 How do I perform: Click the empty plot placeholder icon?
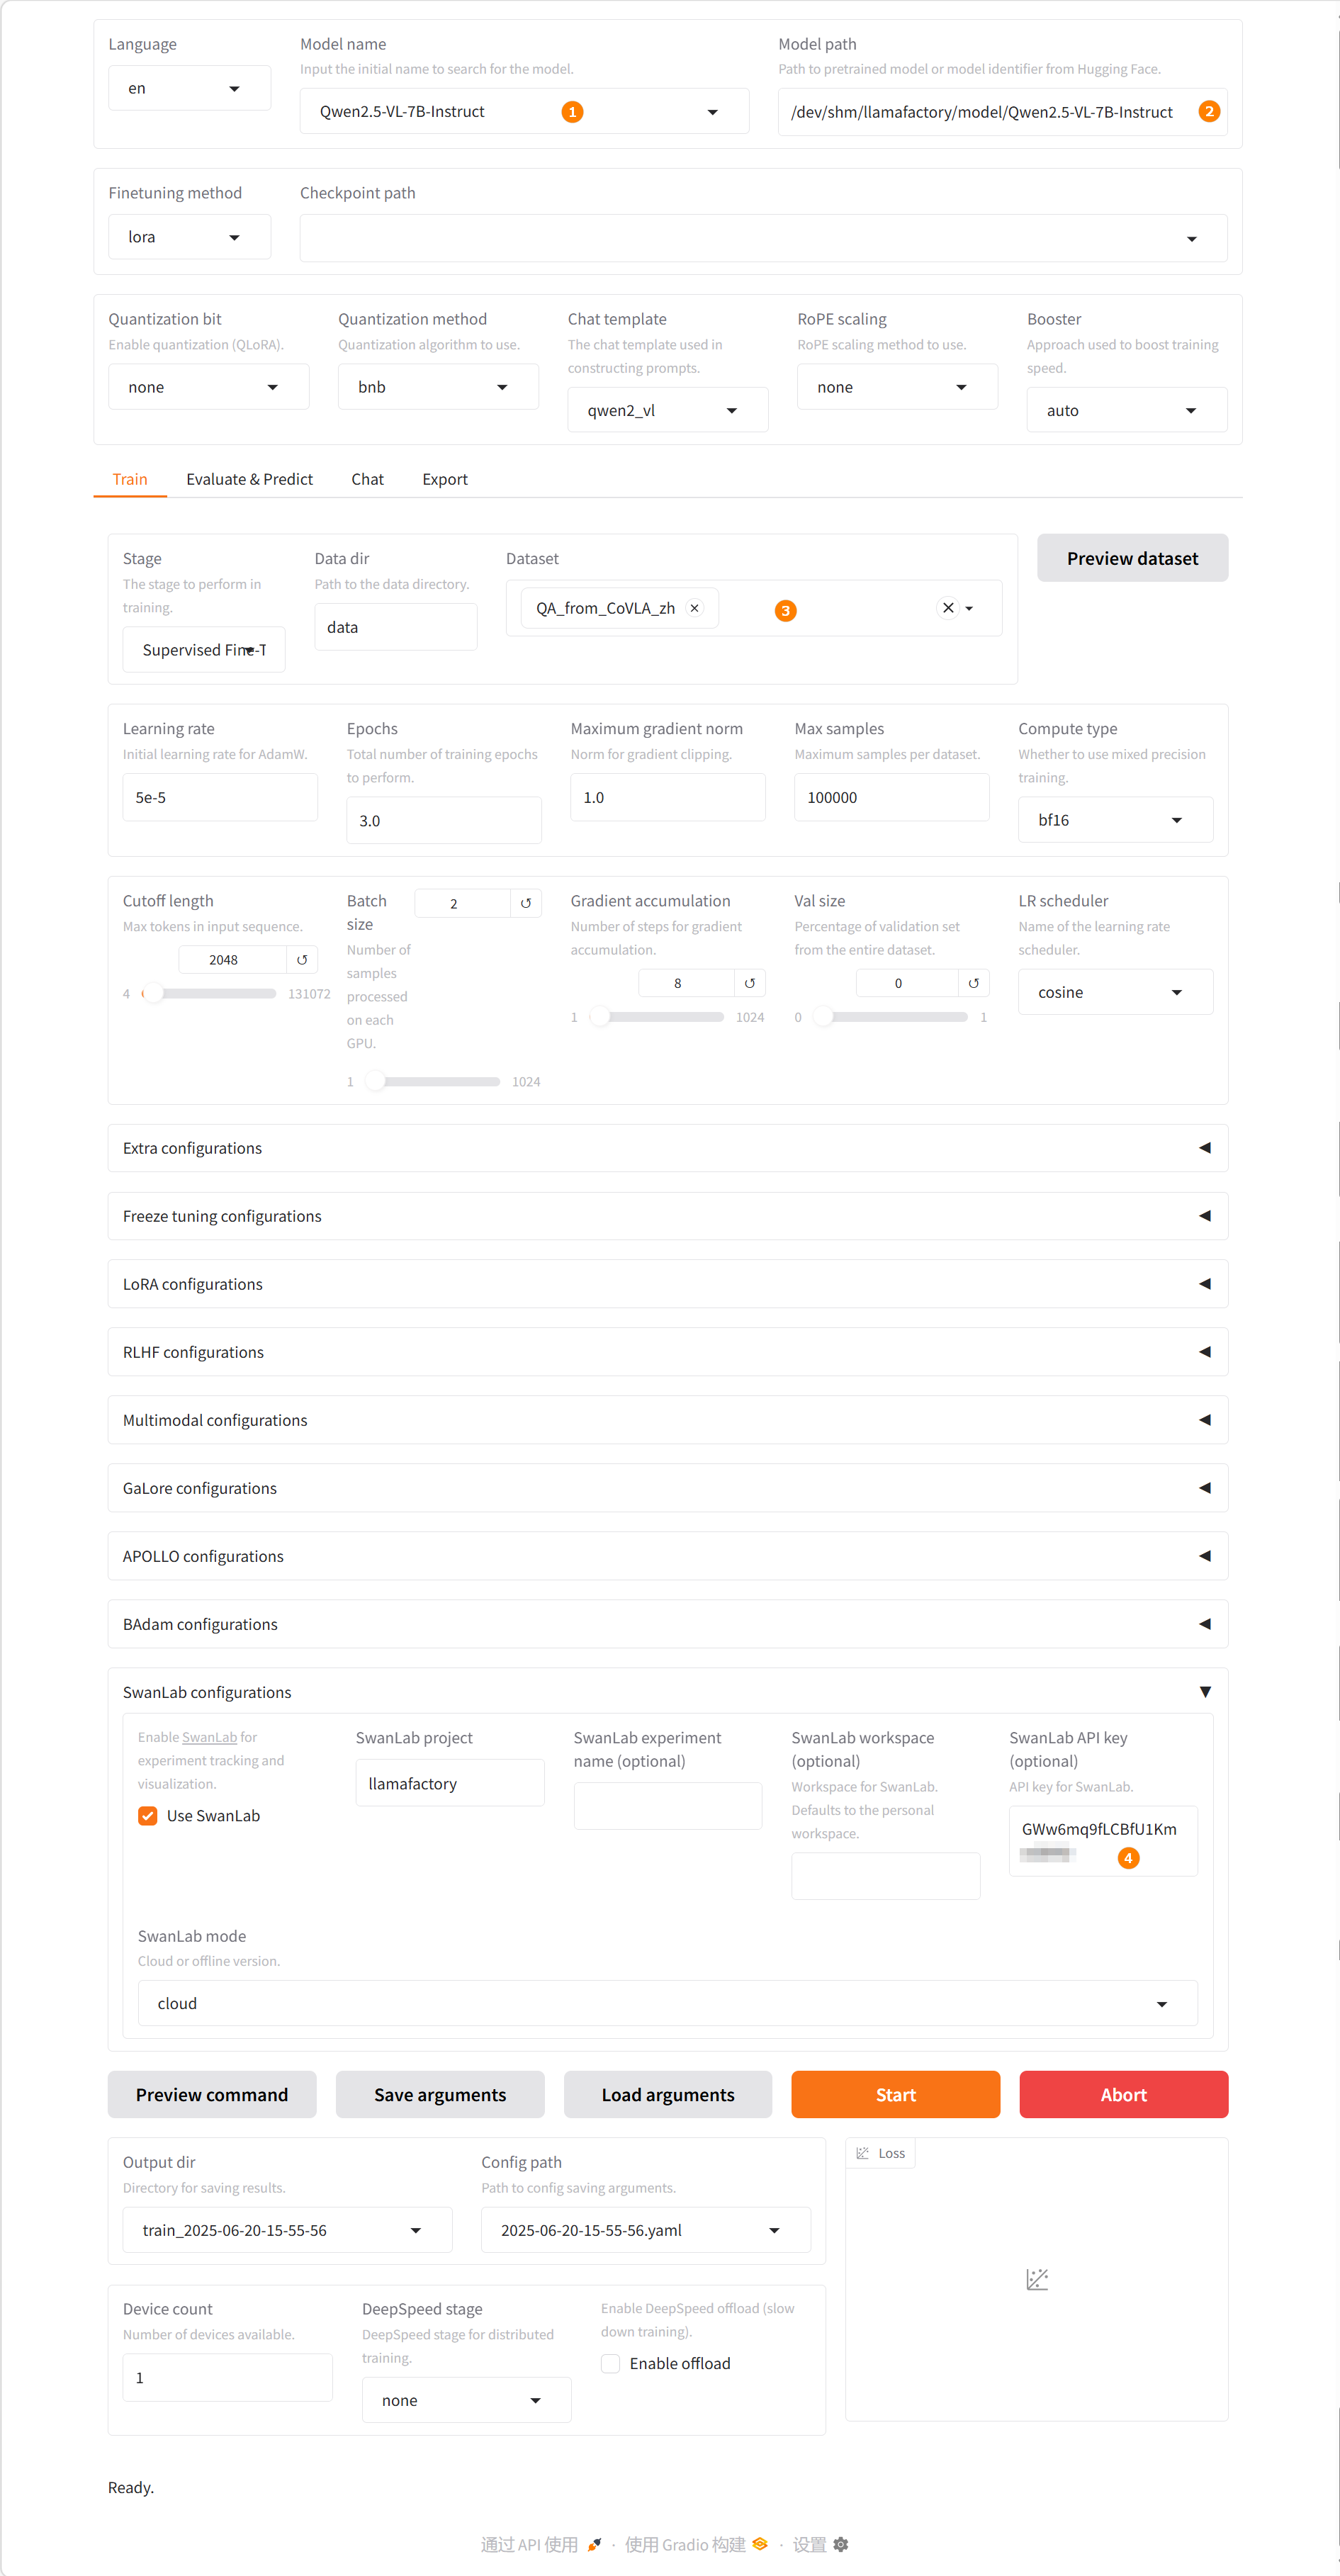pos(1037,2279)
